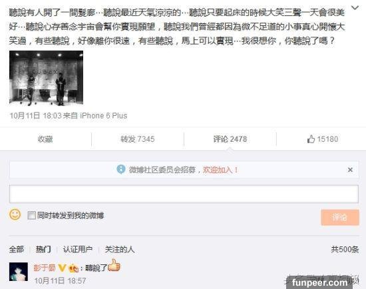Focus the comment text input box
The height and width of the screenshot is (289, 366).
coord(184,194)
